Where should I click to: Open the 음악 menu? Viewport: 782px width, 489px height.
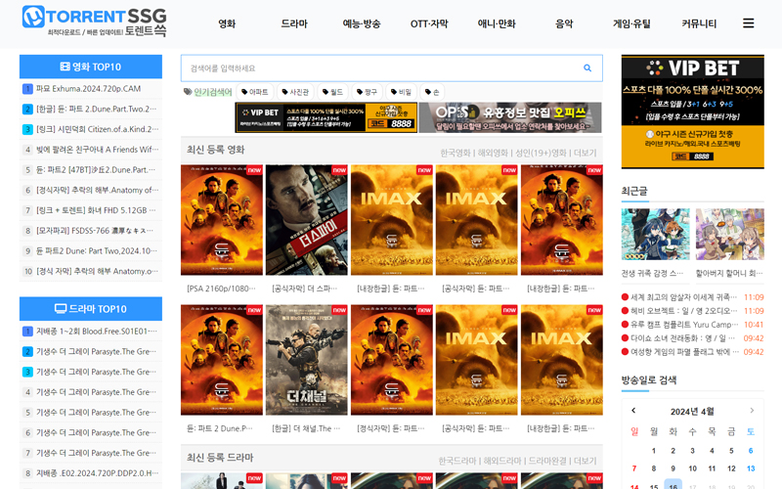coord(564,23)
